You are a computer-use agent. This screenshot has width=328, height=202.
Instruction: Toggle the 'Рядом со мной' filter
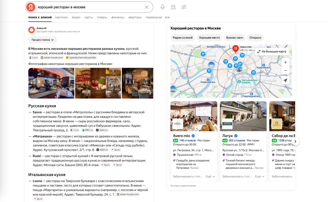tap(183, 37)
